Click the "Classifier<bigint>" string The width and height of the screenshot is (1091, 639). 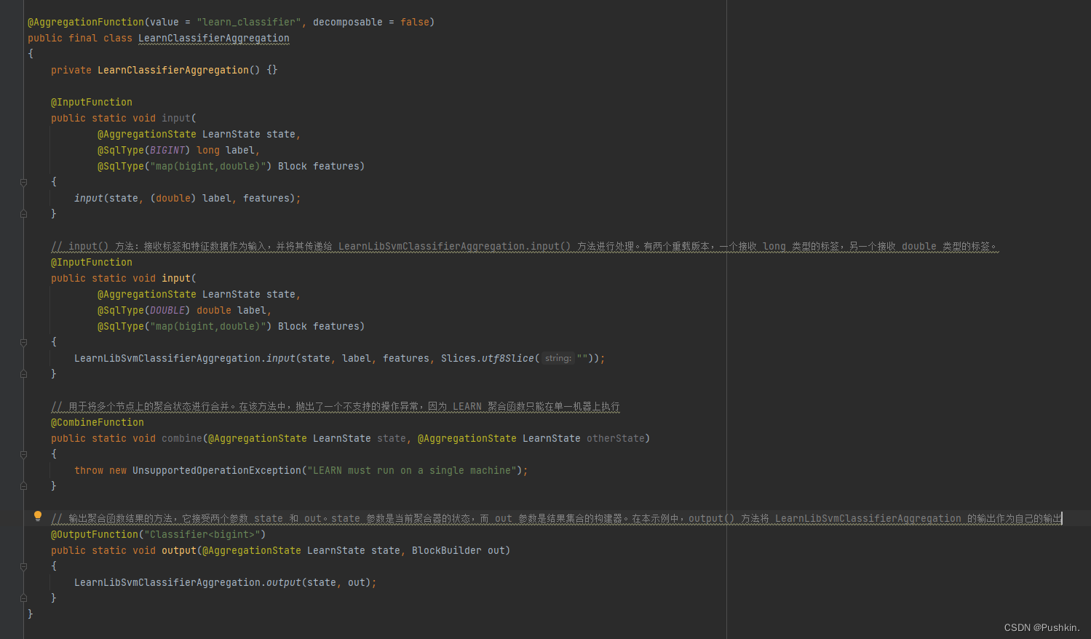[x=202, y=535]
